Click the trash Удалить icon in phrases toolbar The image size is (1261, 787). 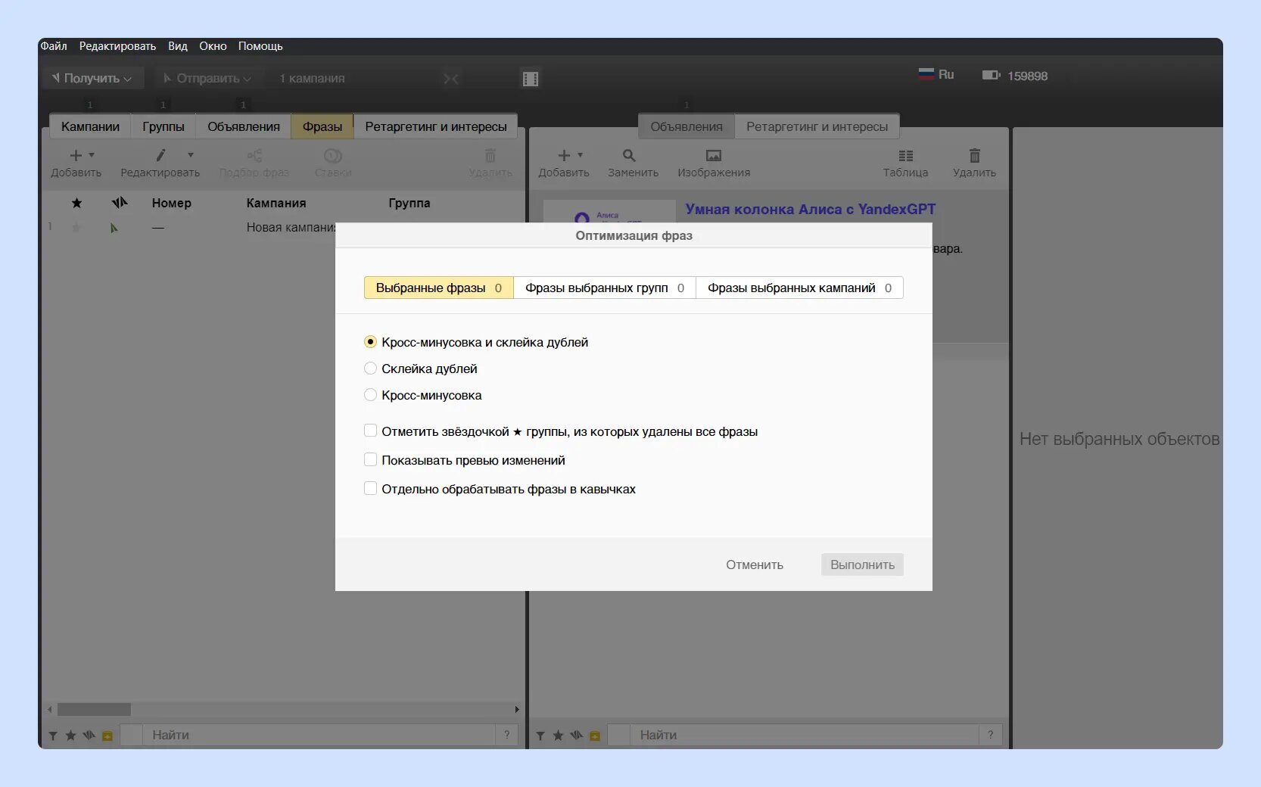tap(490, 155)
